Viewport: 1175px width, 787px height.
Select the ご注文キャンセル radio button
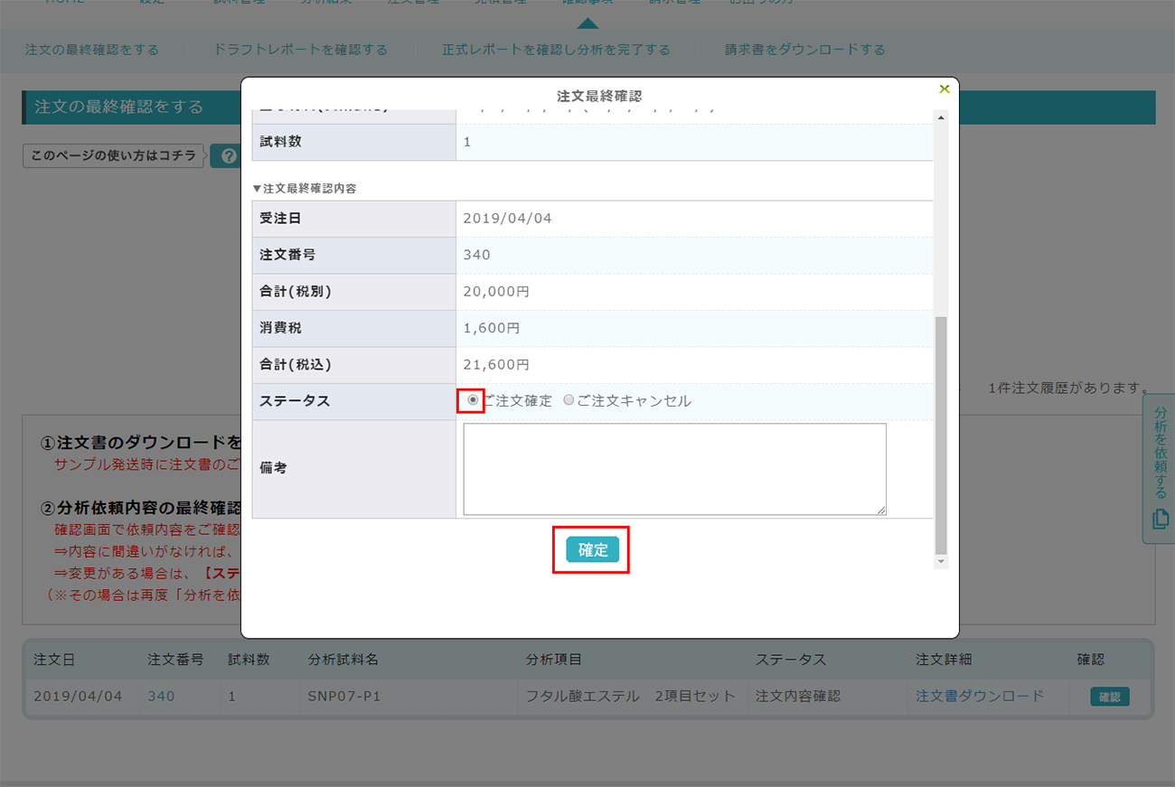point(569,400)
